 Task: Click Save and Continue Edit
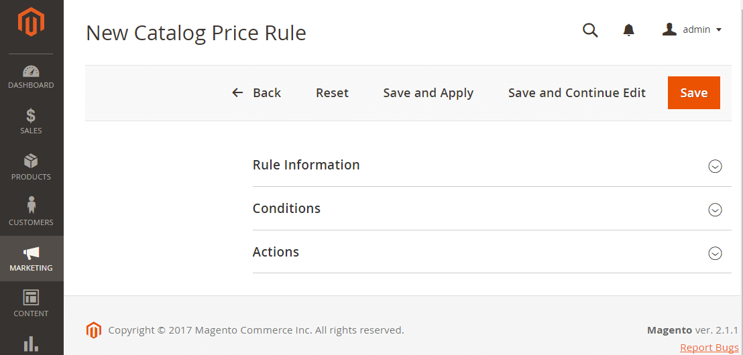tap(577, 93)
